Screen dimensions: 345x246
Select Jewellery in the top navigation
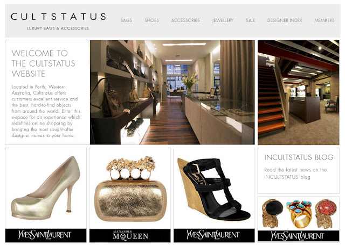pos(223,20)
